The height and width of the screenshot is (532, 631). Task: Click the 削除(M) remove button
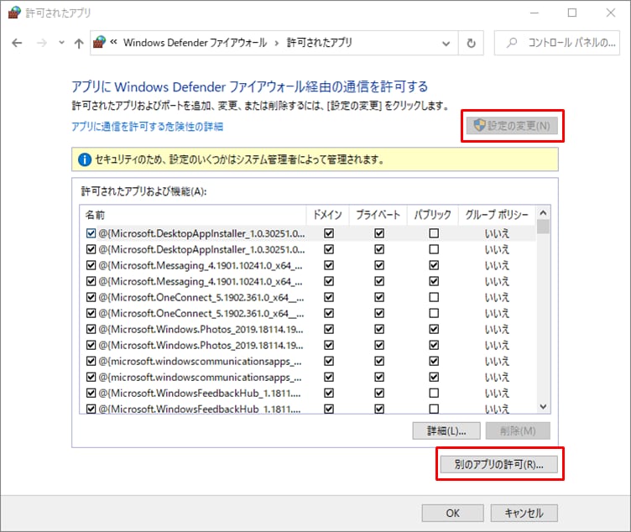coord(518,431)
